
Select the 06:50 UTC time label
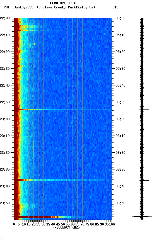tap(121, 203)
